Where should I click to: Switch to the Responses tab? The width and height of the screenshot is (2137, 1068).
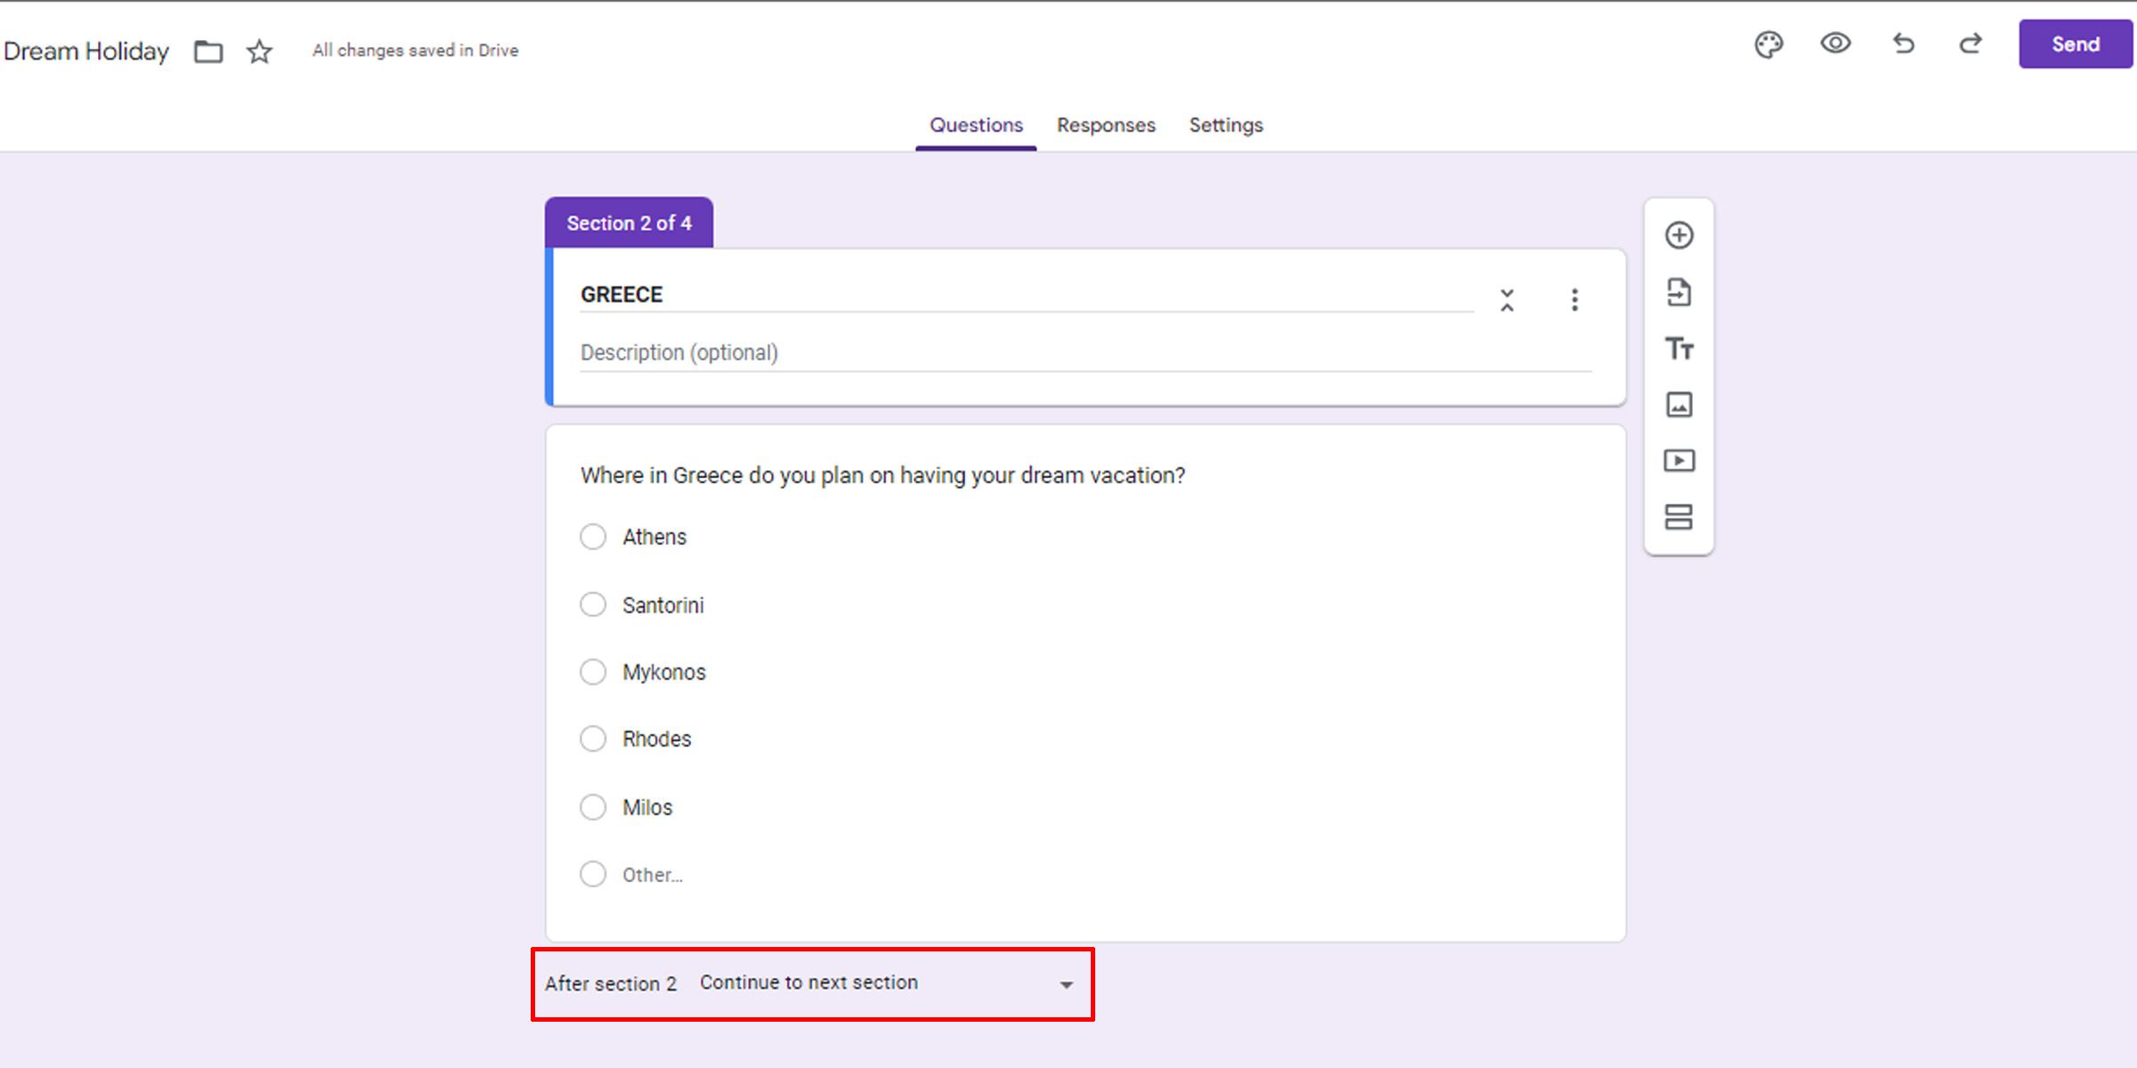(x=1105, y=125)
